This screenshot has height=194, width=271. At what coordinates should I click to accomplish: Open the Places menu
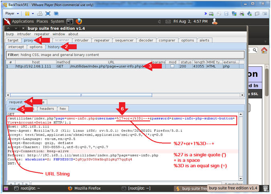tap(42, 21)
